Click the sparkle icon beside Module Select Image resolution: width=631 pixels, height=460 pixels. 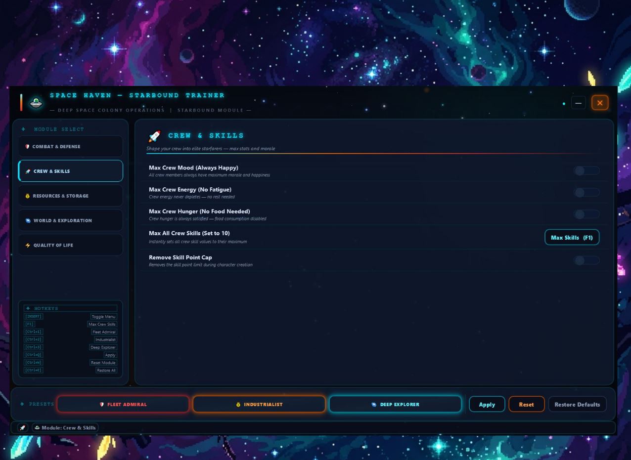pos(23,129)
